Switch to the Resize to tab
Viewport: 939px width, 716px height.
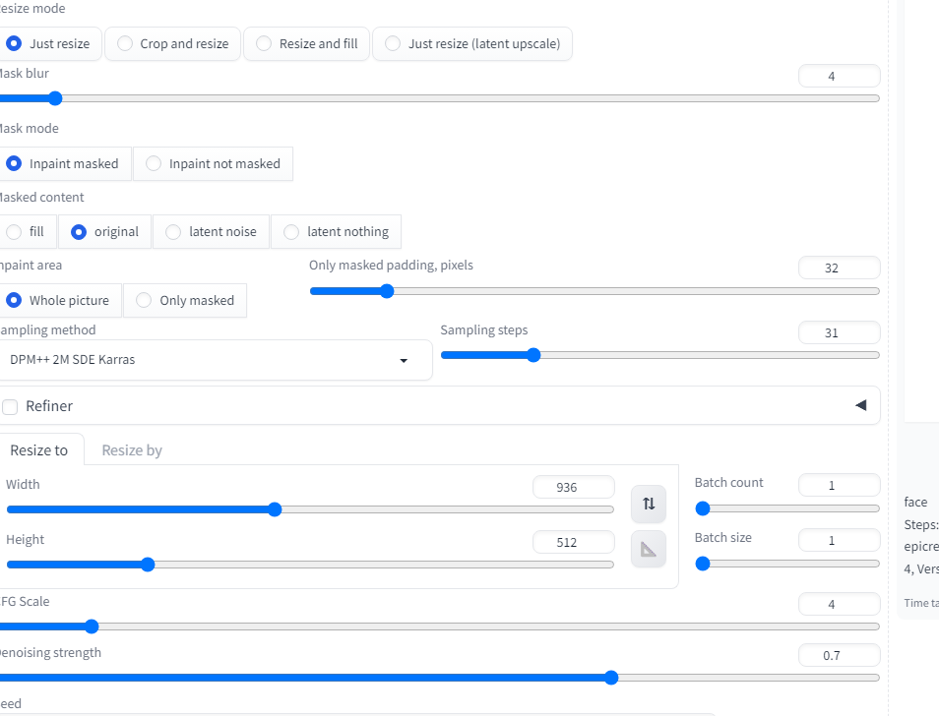tap(39, 449)
